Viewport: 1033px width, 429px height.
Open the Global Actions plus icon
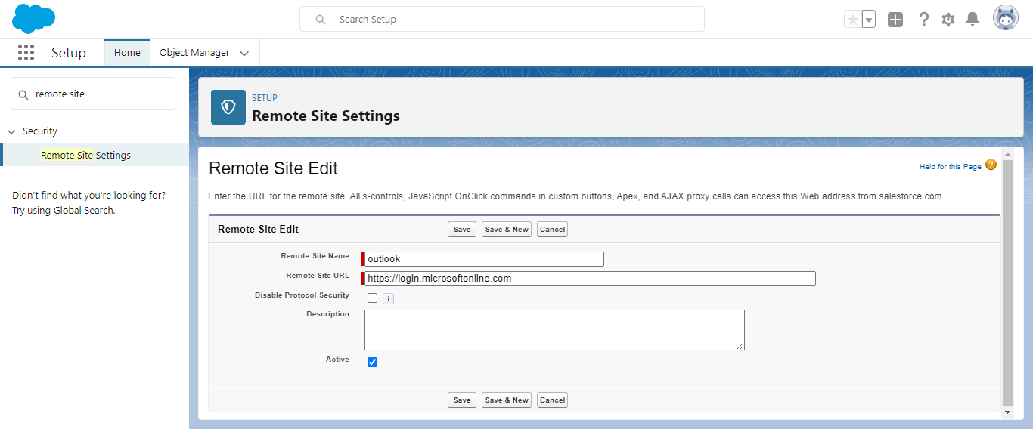coord(895,20)
